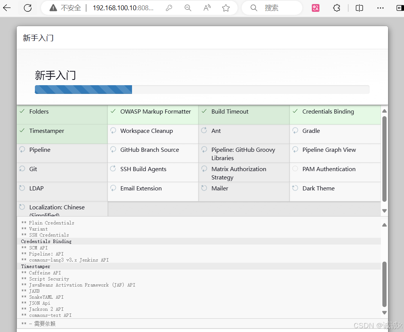The height and width of the screenshot is (332, 404).
Task: Click the address bar URL 192.168.100.10
Action: point(123,8)
